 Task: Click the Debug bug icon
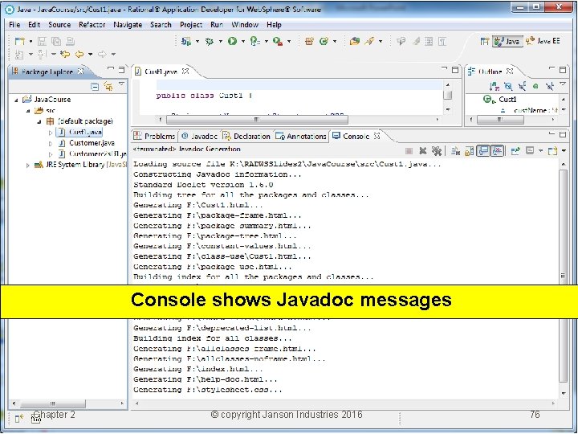[x=210, y=41]
